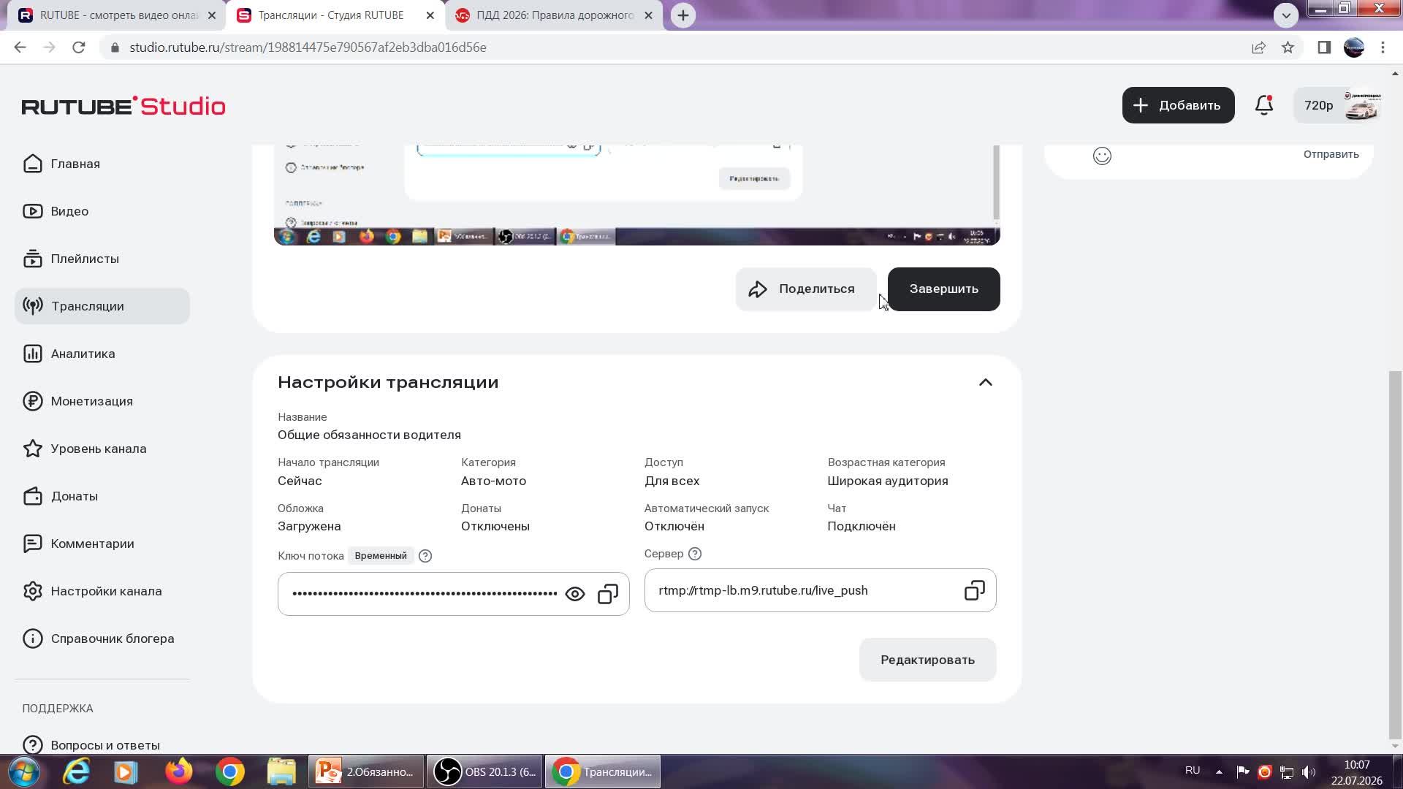Click the page vertical scrollbar
This screenshot has height=789, width=1403.
(1395, 555)
